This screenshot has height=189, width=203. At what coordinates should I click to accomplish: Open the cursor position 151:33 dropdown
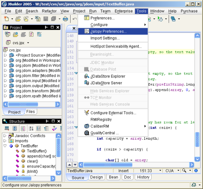160,170
